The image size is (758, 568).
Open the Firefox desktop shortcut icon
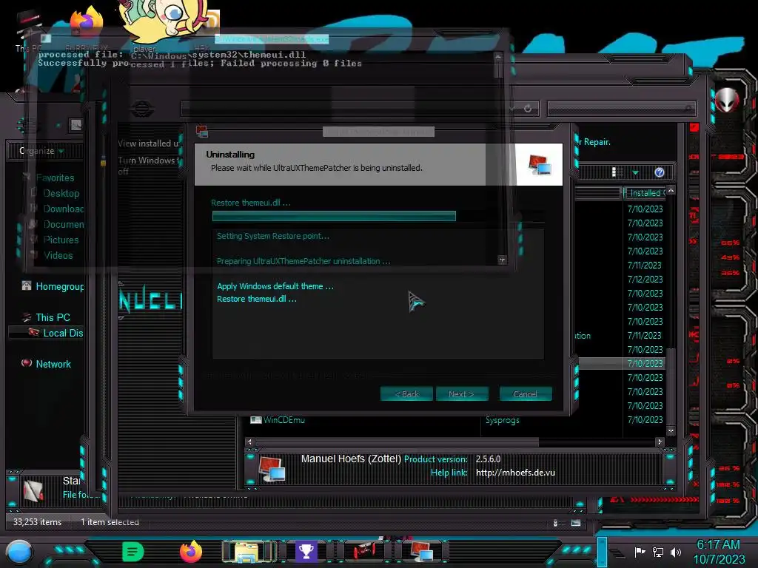click(x=87, y=23)
